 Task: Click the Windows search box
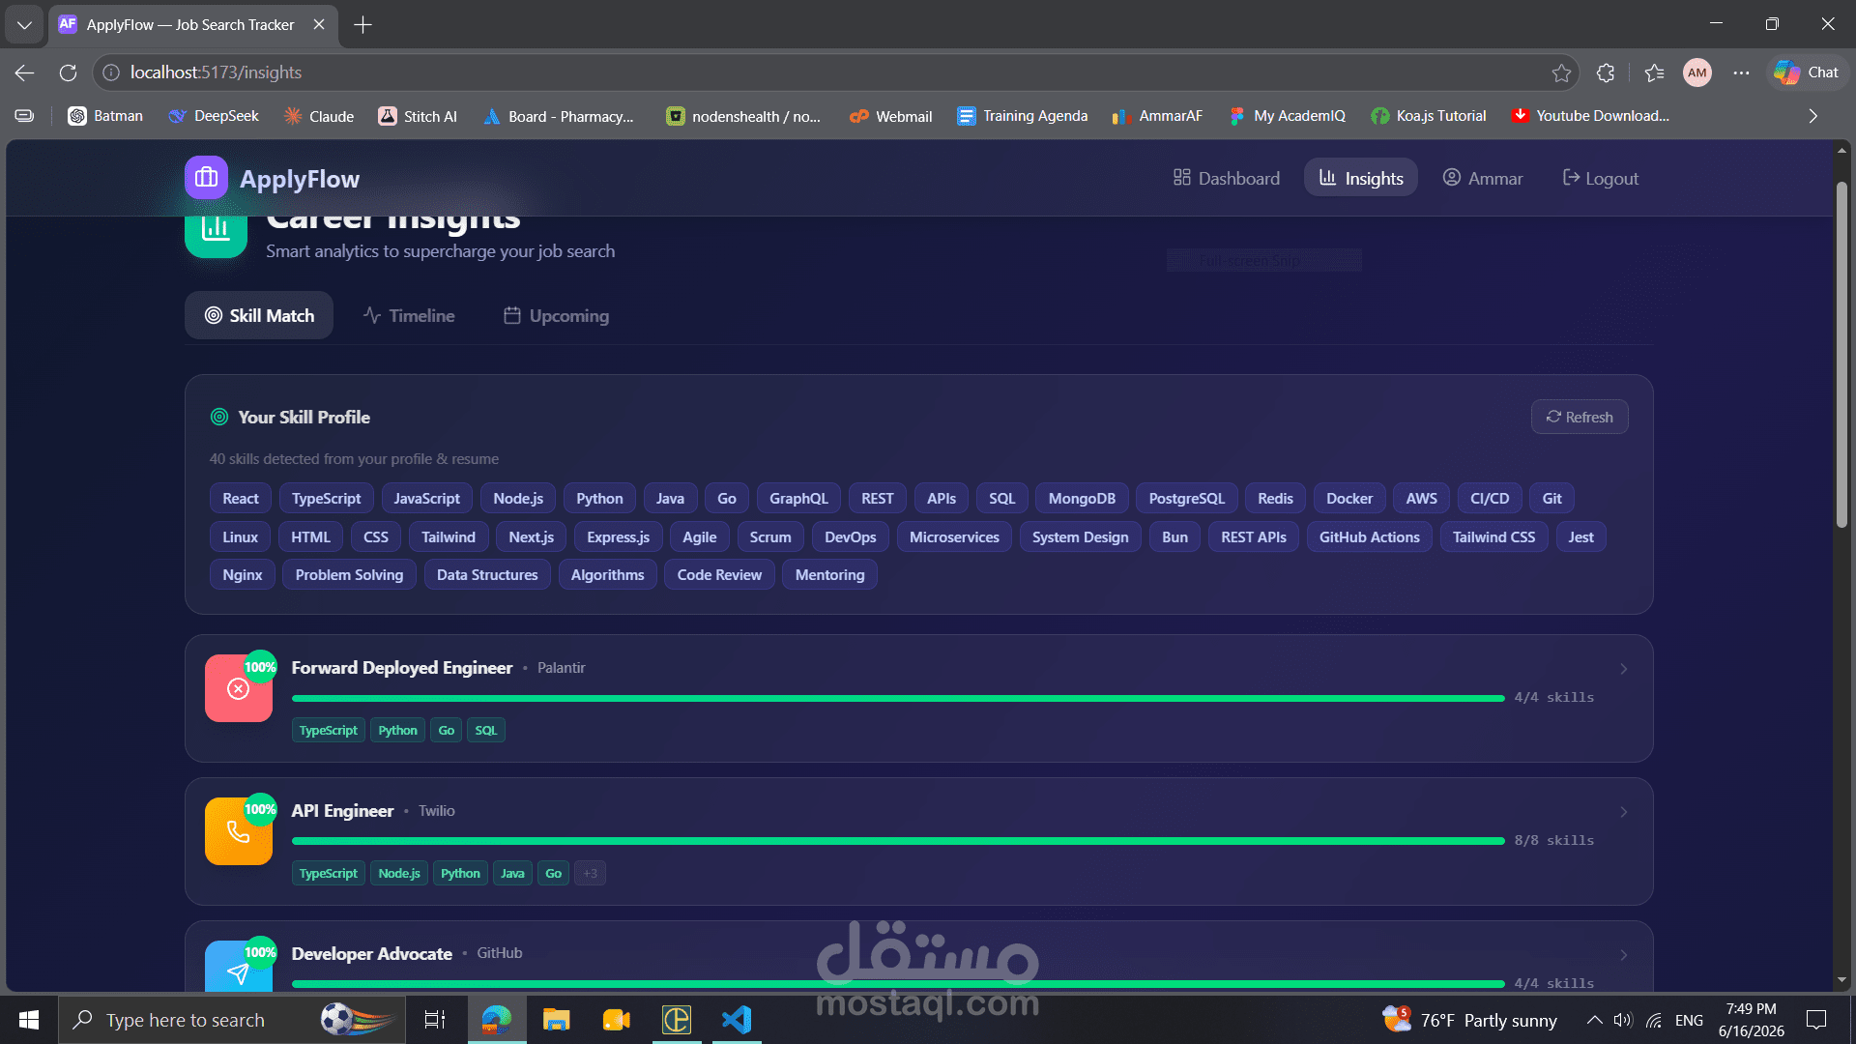(232, 1020)
